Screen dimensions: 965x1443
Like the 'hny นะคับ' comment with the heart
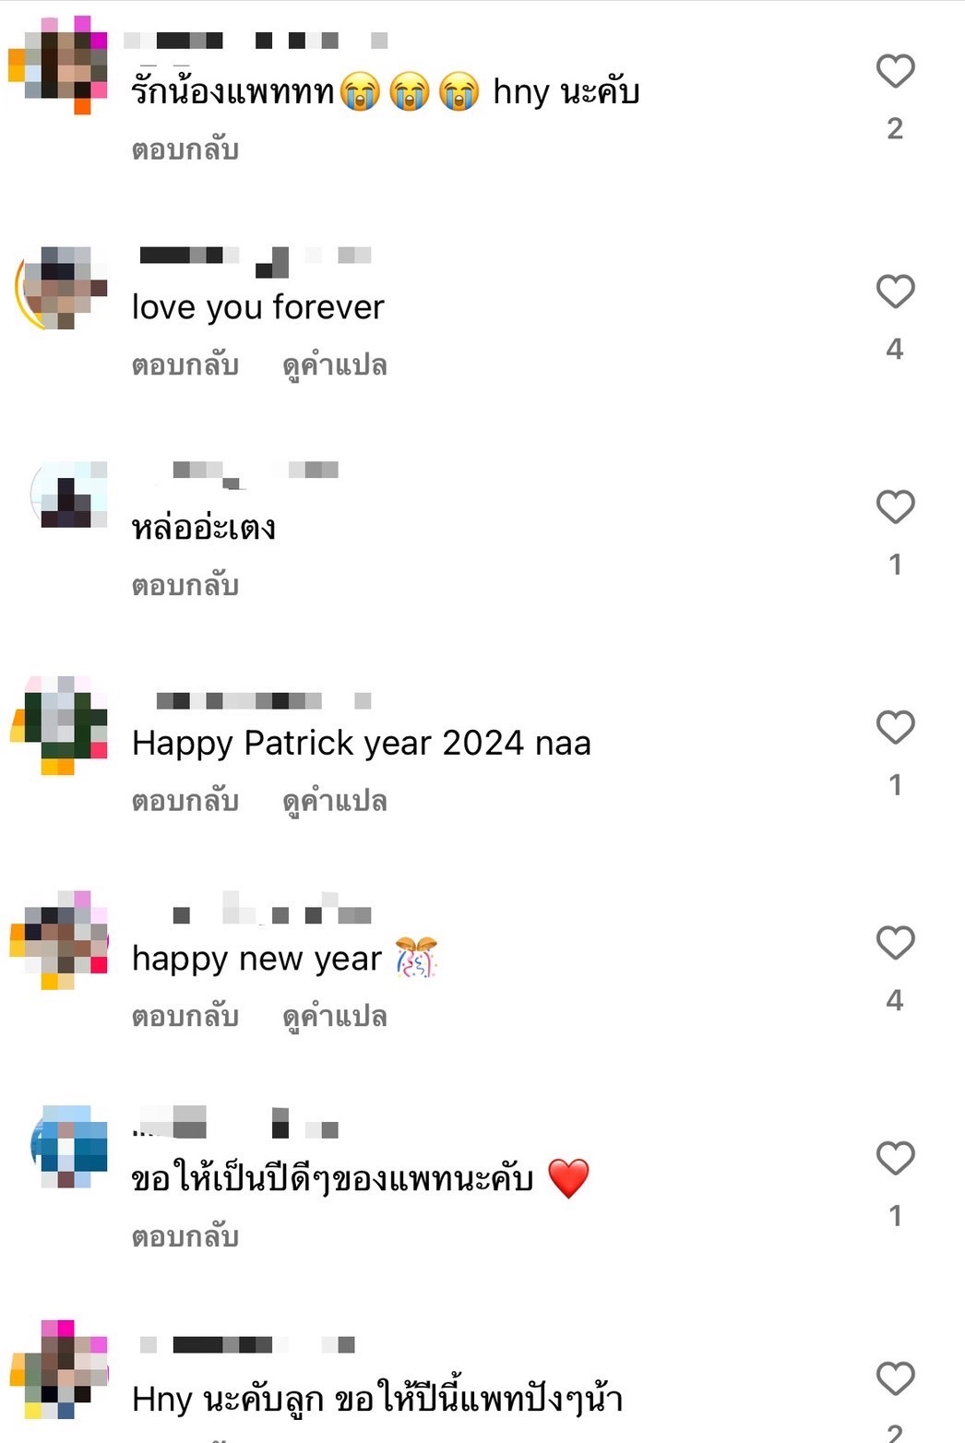[x=895, y=71]
